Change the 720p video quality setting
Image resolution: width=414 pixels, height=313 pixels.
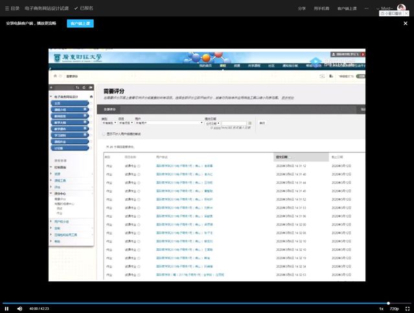click(394, 308)
